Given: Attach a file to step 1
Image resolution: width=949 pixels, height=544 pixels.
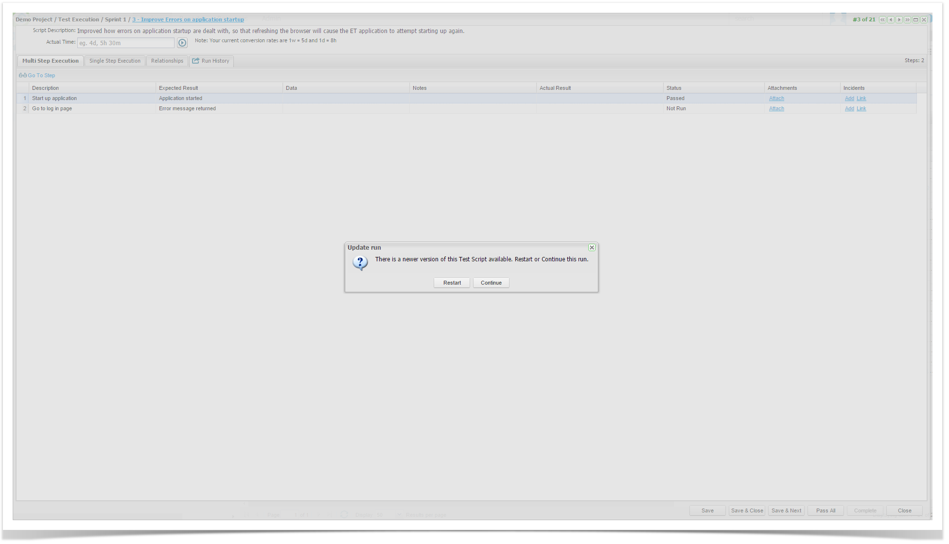Looking at the screenshot, I should click(x=776, y=99).
